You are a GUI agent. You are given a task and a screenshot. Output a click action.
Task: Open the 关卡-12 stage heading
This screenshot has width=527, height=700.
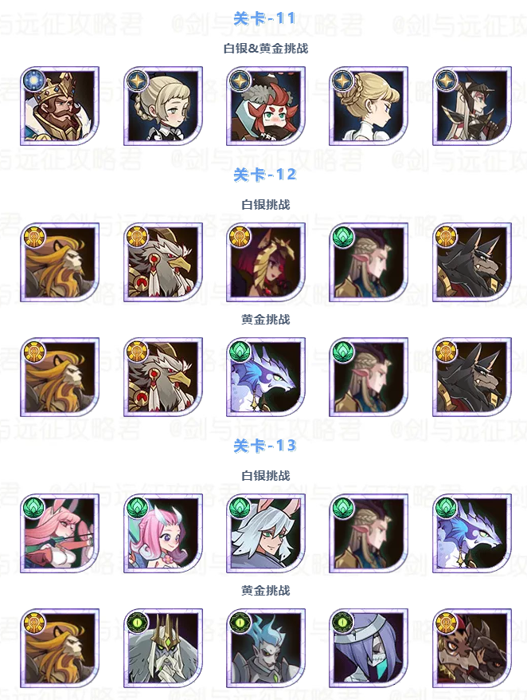click(265, 174)
